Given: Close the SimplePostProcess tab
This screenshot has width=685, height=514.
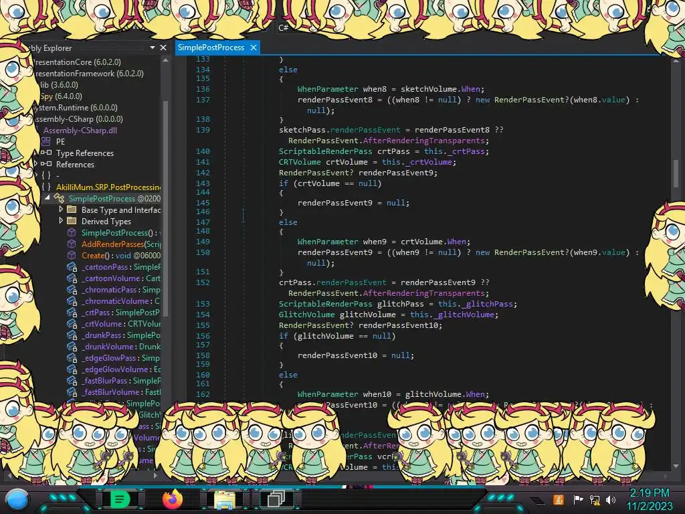Looking at the screenshot, I should 254,48.
